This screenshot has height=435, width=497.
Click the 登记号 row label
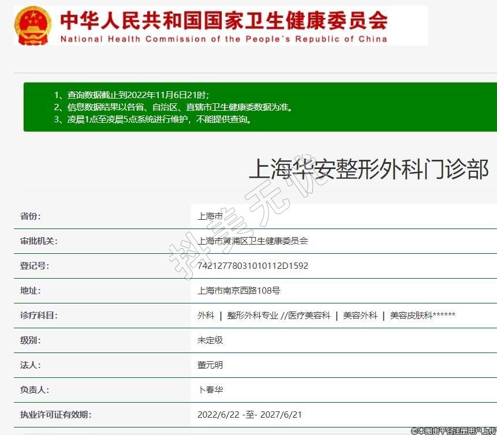35,266
